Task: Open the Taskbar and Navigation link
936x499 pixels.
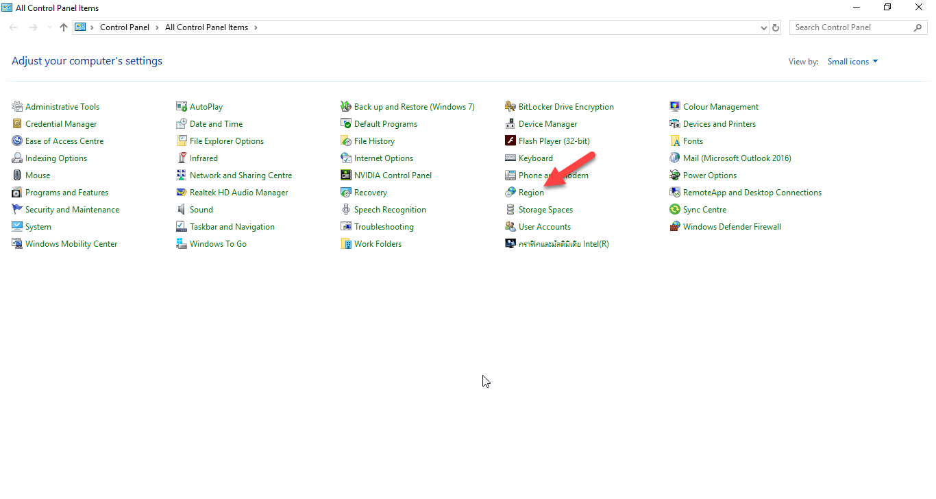Action: tap(232, 226)
